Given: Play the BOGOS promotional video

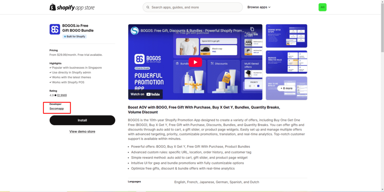Looking at the screenshot, I should tap(195, 62).
